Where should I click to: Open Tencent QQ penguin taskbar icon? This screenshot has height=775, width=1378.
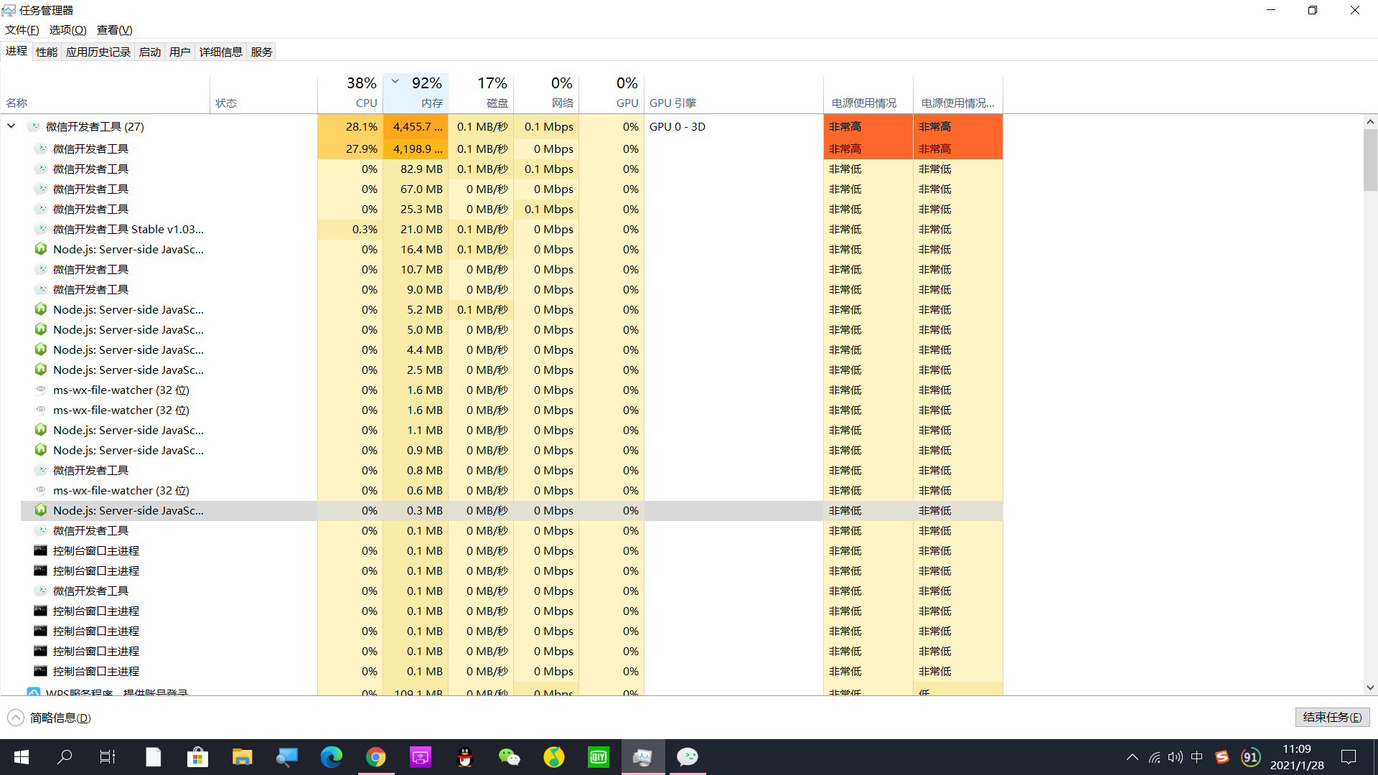465,757
